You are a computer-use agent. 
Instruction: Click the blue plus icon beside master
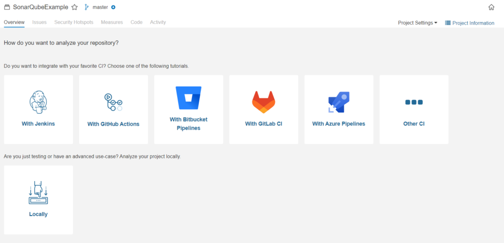[113, 7]
